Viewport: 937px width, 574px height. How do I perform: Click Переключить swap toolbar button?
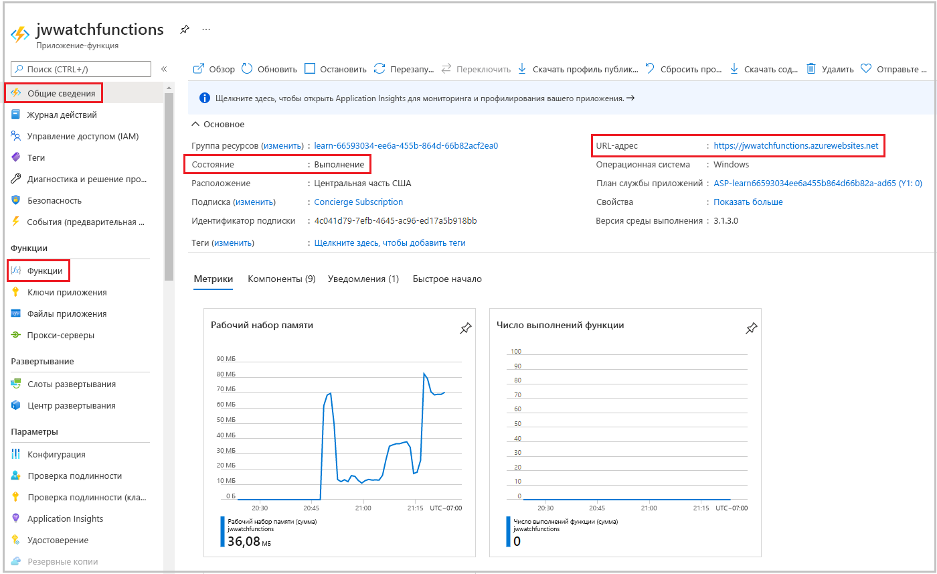(x=476, y=69)
